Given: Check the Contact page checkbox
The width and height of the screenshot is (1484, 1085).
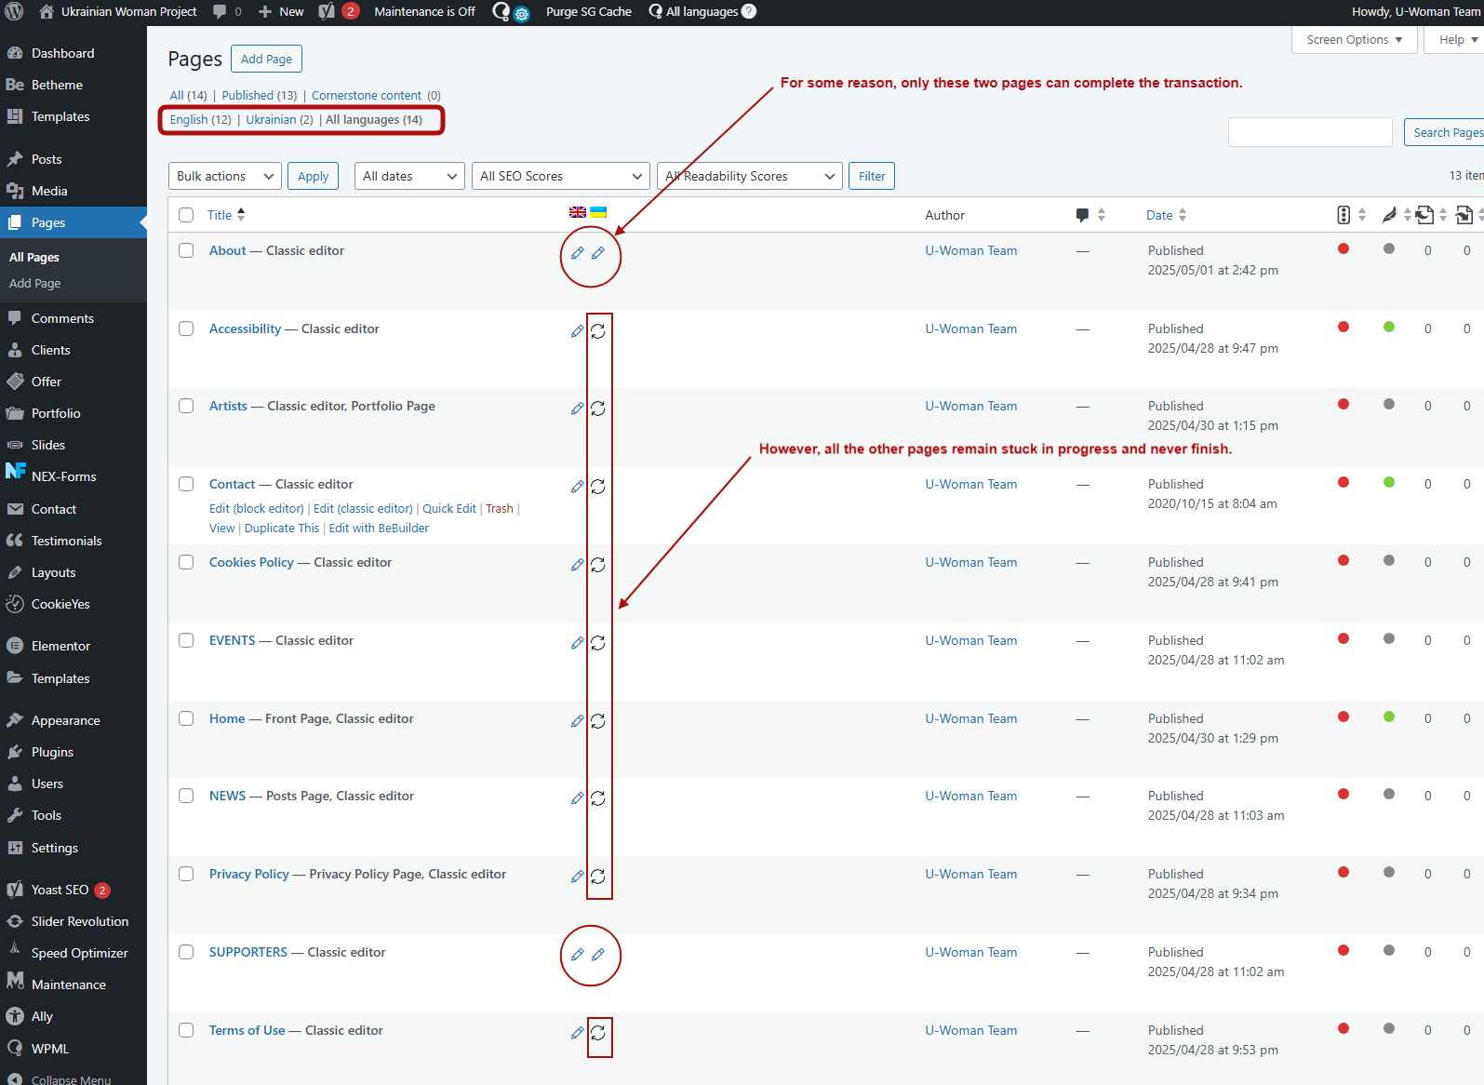Looking at the screenshot, I should (x=186, y=484).
